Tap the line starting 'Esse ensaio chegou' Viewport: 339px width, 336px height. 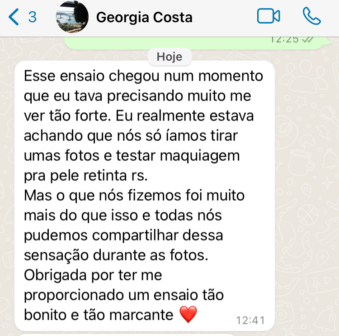tap(143, 76)
